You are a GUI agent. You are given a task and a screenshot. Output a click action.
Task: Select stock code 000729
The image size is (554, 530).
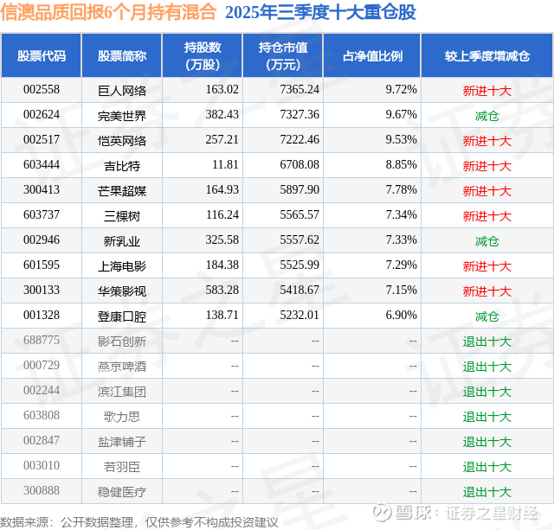42,365
